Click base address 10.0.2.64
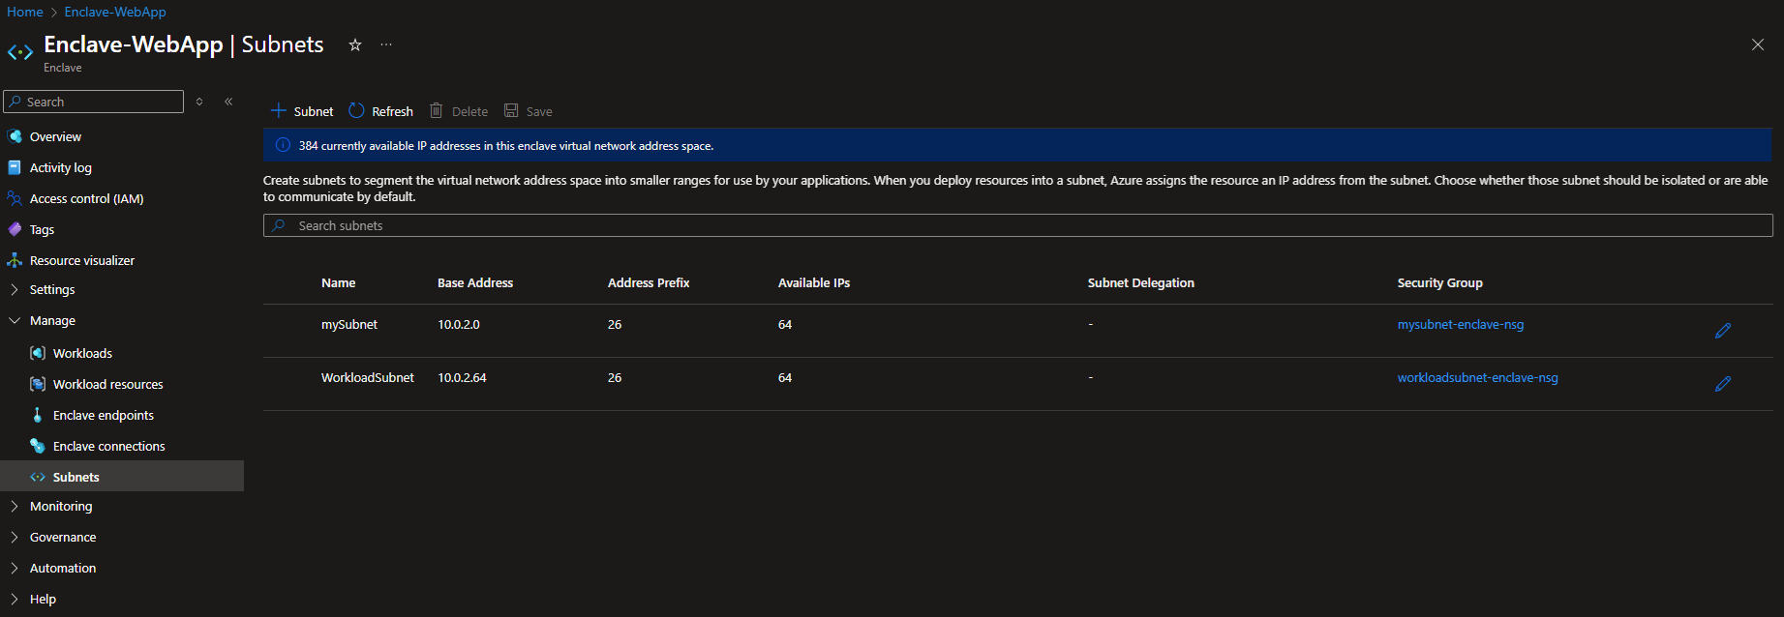The image size is (1784, 617). click(x=462, y=377)
